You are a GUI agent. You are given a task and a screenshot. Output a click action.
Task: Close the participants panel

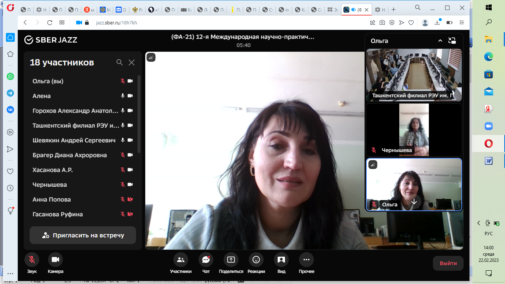(132, 62)
